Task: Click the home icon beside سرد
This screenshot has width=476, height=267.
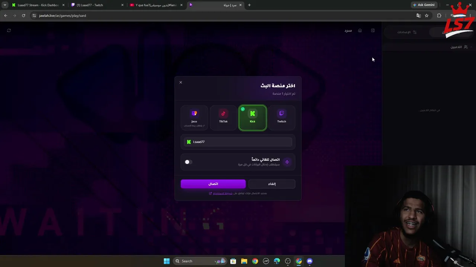Action: click(360, 30)
